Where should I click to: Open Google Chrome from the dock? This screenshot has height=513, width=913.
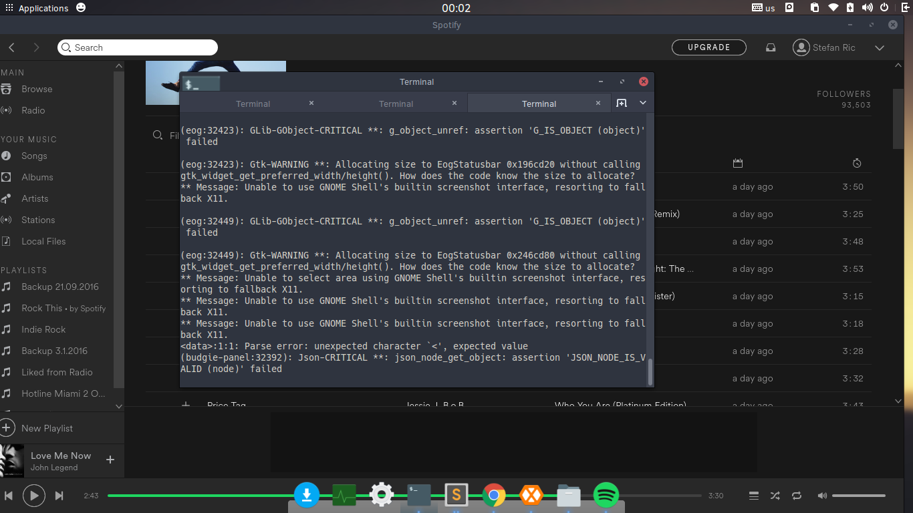tap(494, 495)
